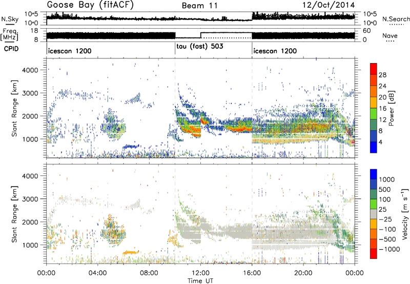Click the gray swatch in the Velocity colorbar
The image size is (410, 284).
tap(374, 214)
